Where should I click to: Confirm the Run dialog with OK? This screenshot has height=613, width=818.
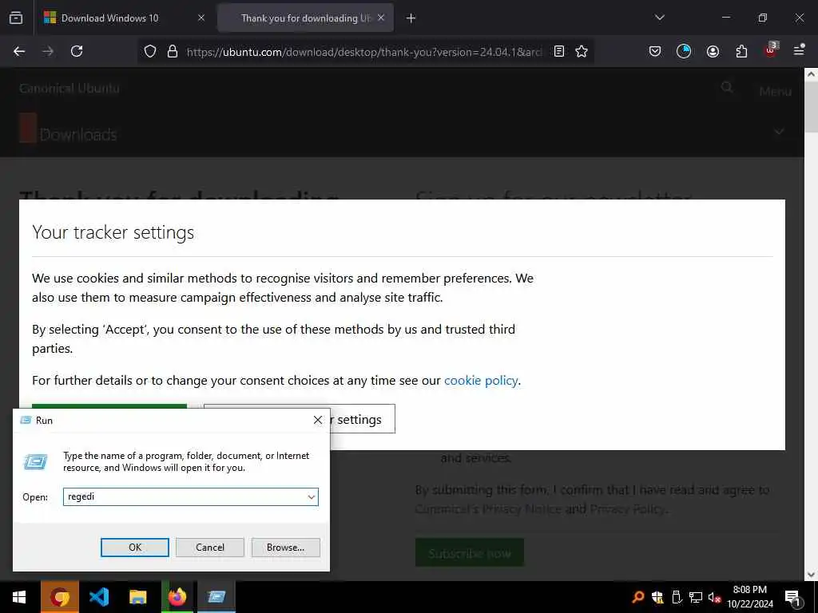(x=134, y=548)
